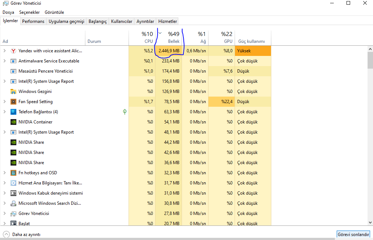Click the Intel System Usage Report 48,1 MB icon

[x=13, y=132]
